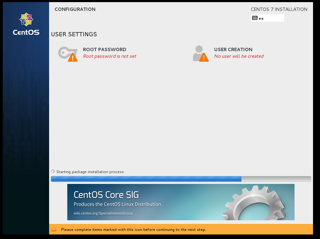
Task: Select the 'es' keyboard layout indicator
Action: click(x=267, y=18)
